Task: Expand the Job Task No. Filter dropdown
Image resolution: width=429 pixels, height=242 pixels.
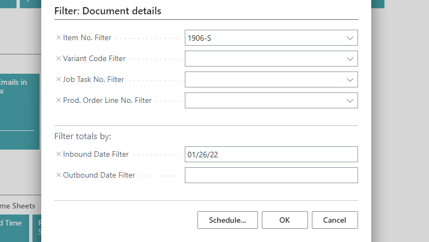Action: coord(350,80)
